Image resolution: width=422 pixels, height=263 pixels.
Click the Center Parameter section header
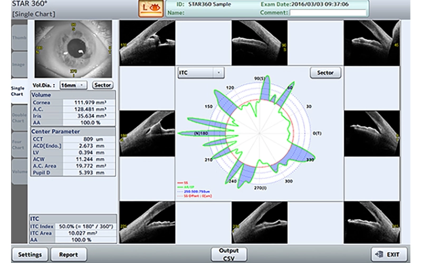click(73, 131)
